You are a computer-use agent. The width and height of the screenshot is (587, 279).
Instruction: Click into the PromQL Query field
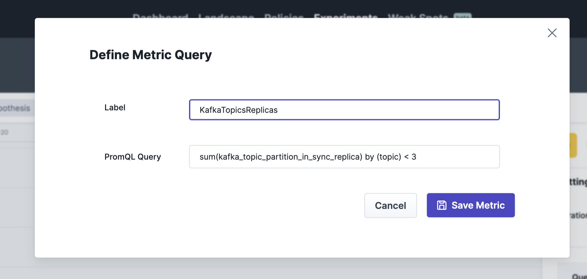344,157
